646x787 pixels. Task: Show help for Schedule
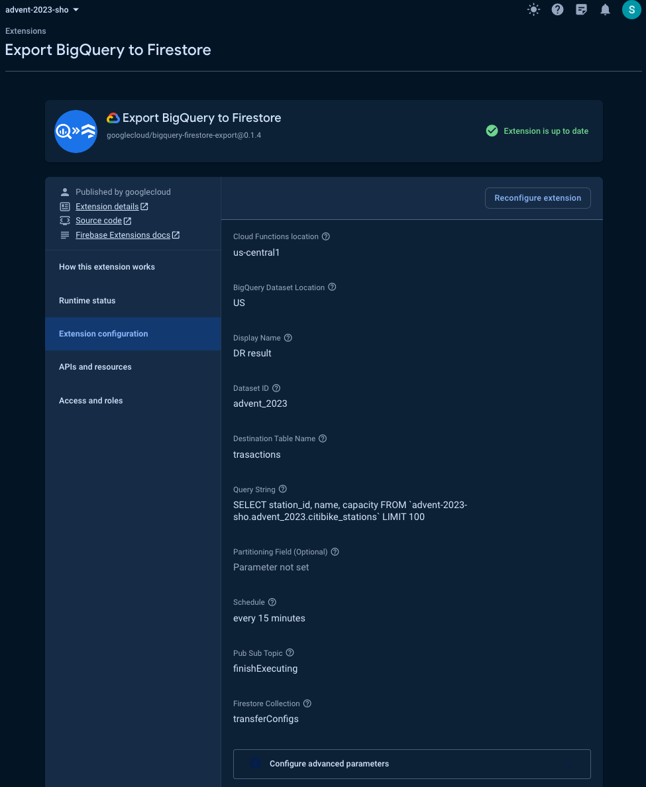point(272,602)
